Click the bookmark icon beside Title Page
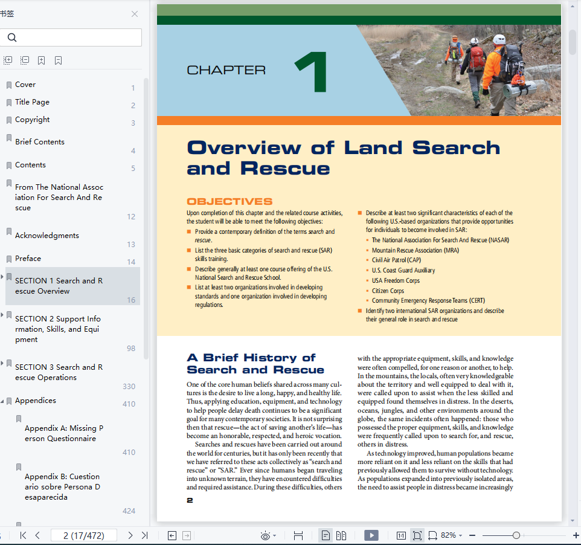This screenshot has width=581, height=545. click(9, 103)
